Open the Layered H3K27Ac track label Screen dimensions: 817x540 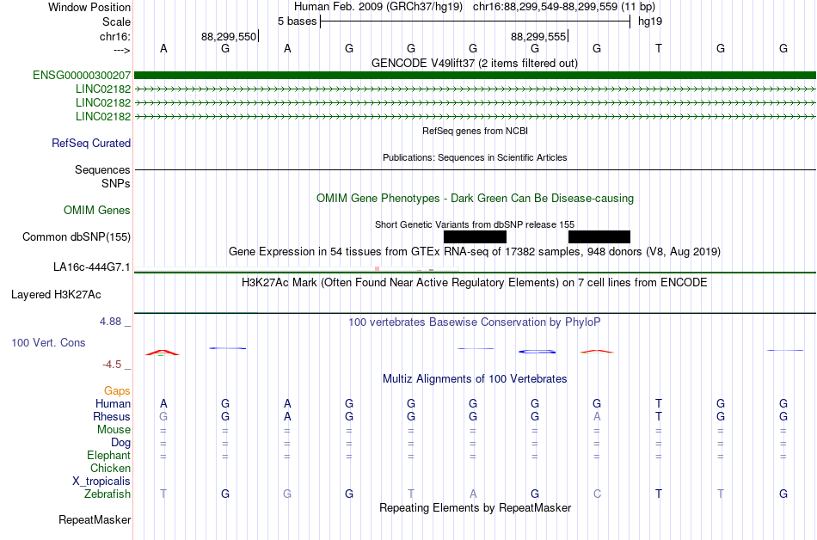pos(56,295)
